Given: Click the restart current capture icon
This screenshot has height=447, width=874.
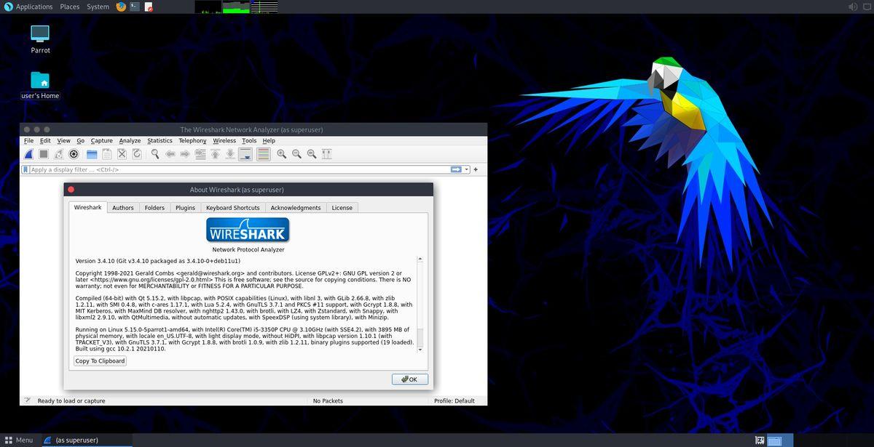Looking at the screenshot, I should click(59, 154).
